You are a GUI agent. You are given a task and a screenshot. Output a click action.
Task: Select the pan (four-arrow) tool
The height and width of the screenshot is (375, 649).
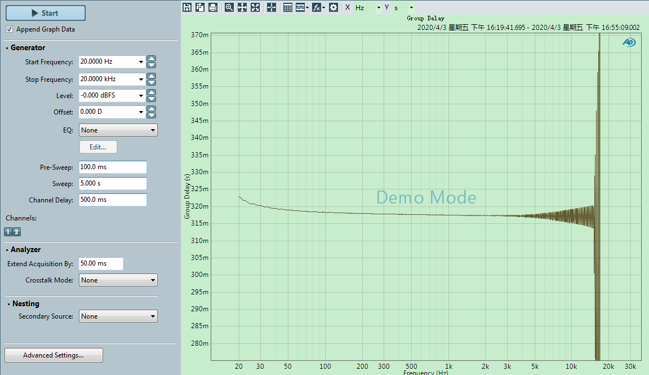242,7
